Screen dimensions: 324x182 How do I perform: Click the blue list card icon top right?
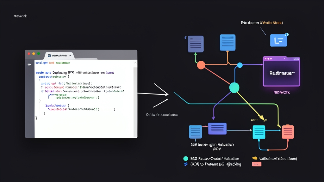(279, 40)
